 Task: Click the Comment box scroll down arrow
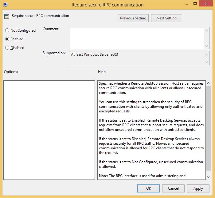point(207,46)
